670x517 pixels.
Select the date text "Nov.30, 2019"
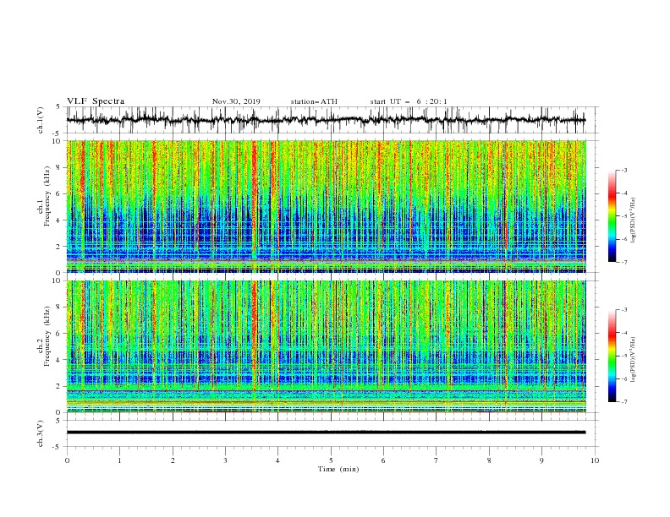click(236, 101)
